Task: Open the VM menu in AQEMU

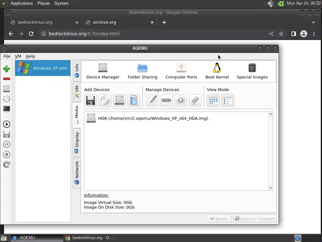Action: pyautogui.click(x=18, y=56)
